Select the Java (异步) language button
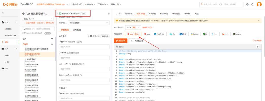 click(x=133, y=34)
